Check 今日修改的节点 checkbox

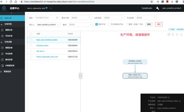point(109,24)
